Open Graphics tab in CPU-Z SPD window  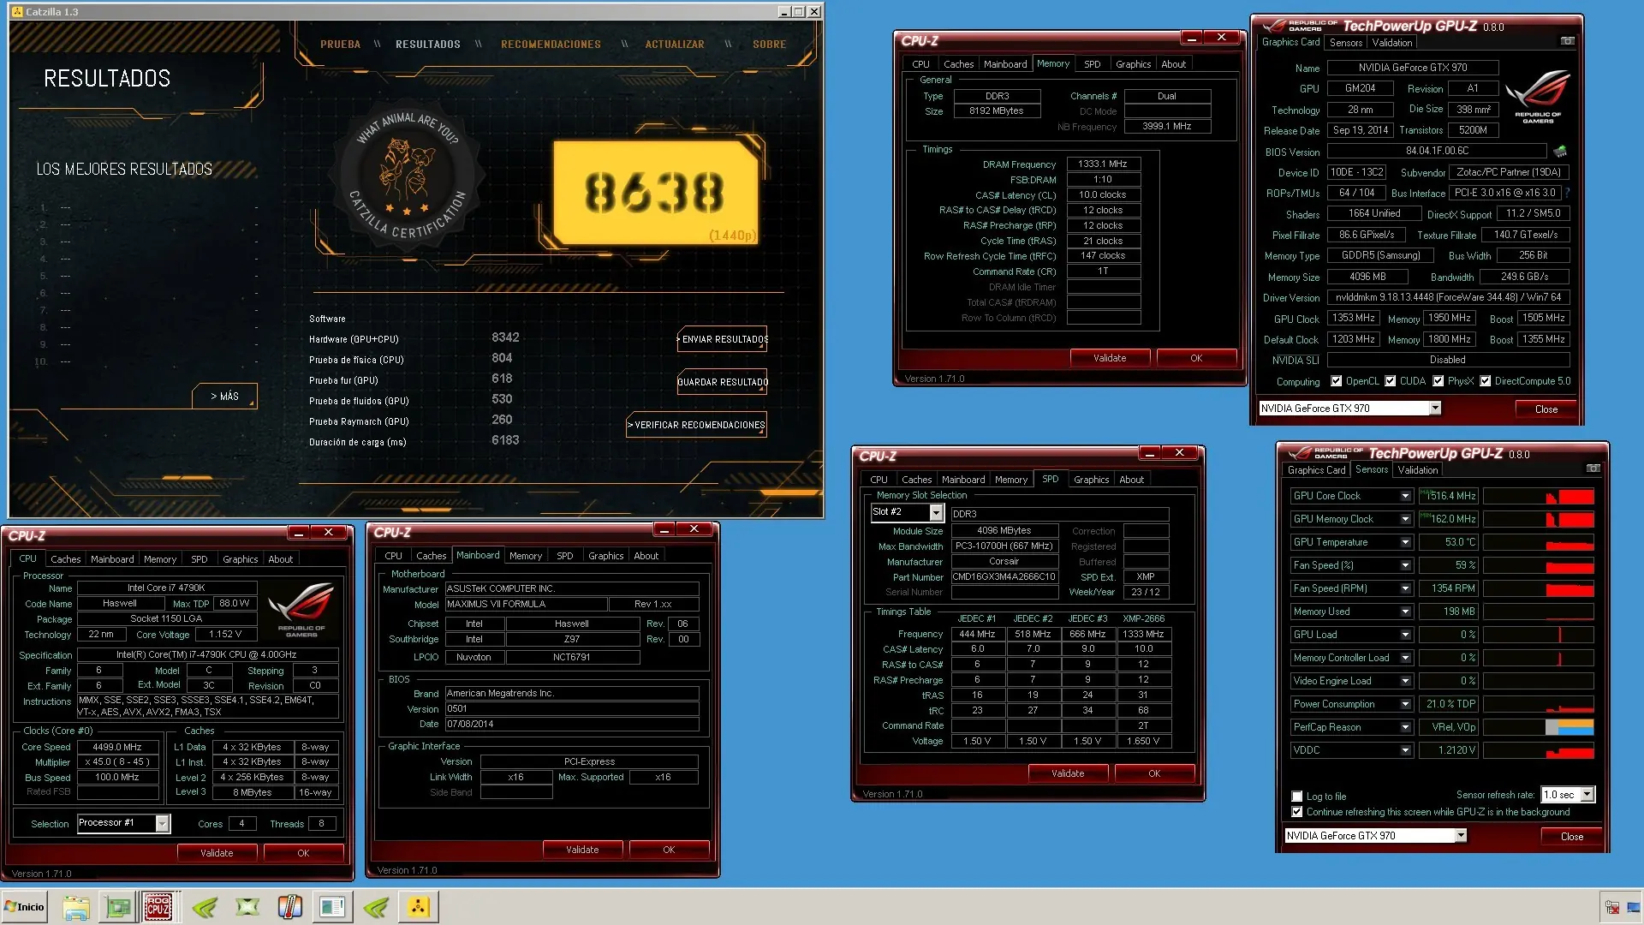tap(1091, 480)
